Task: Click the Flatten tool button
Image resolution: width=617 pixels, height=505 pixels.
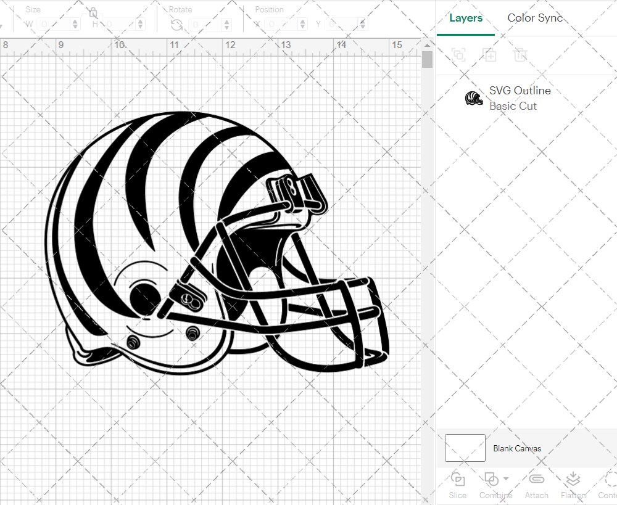Action: click(x=573, y=486)
